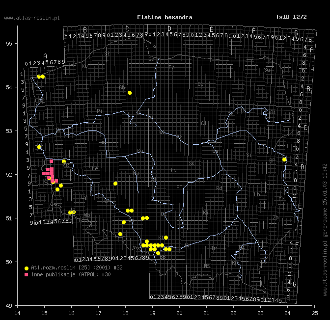Click the '25' longitude axis label
This screenshot has width=330, height=320.
315,313
